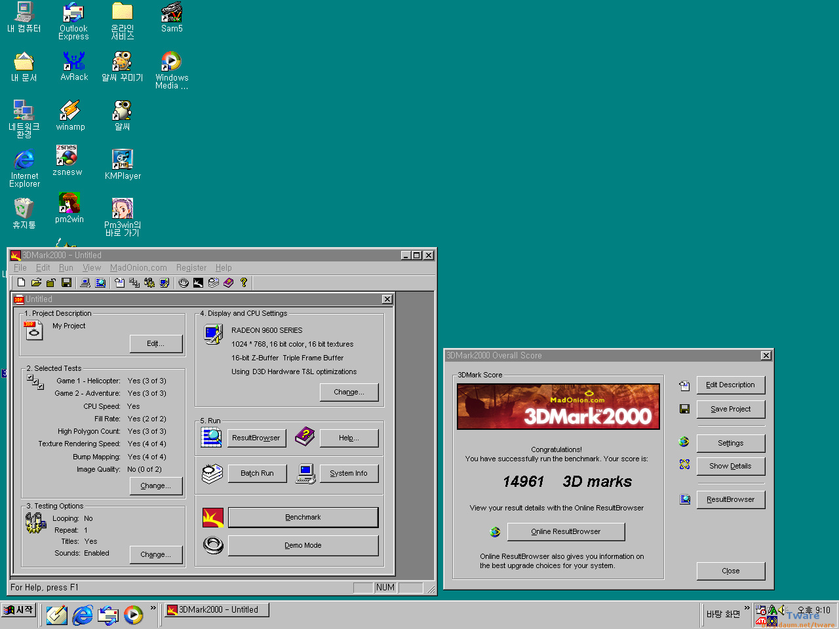The height and width of the screenshot is (629, 839).
Task: Click the KMPlayer desktop icon
Action: pos(123,164)
